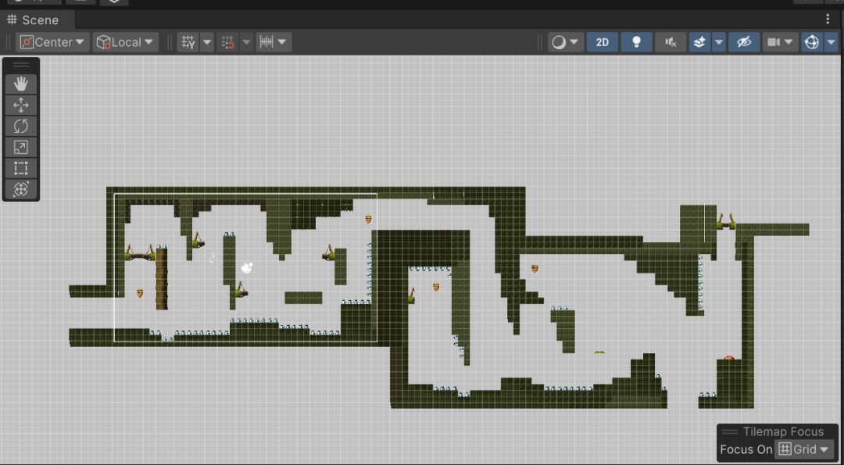Click the Tilemap Focus title
This screenshot has height=465, width=844.
783,431
